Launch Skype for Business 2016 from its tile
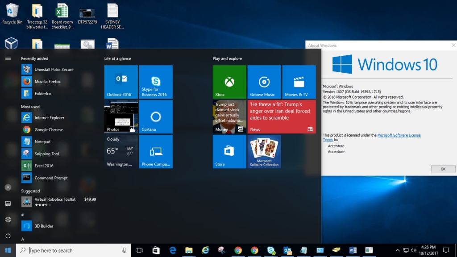Image resolution: width=457 pixels, height=257 pixels. click(x=156, y=82)
